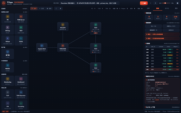
Task: Click the write 1 row button
Action: point(153,26)
